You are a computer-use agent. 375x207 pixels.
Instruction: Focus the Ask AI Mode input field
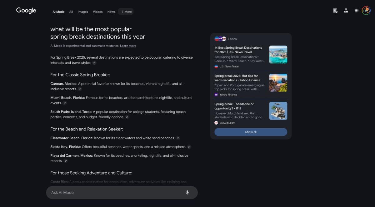116,192
